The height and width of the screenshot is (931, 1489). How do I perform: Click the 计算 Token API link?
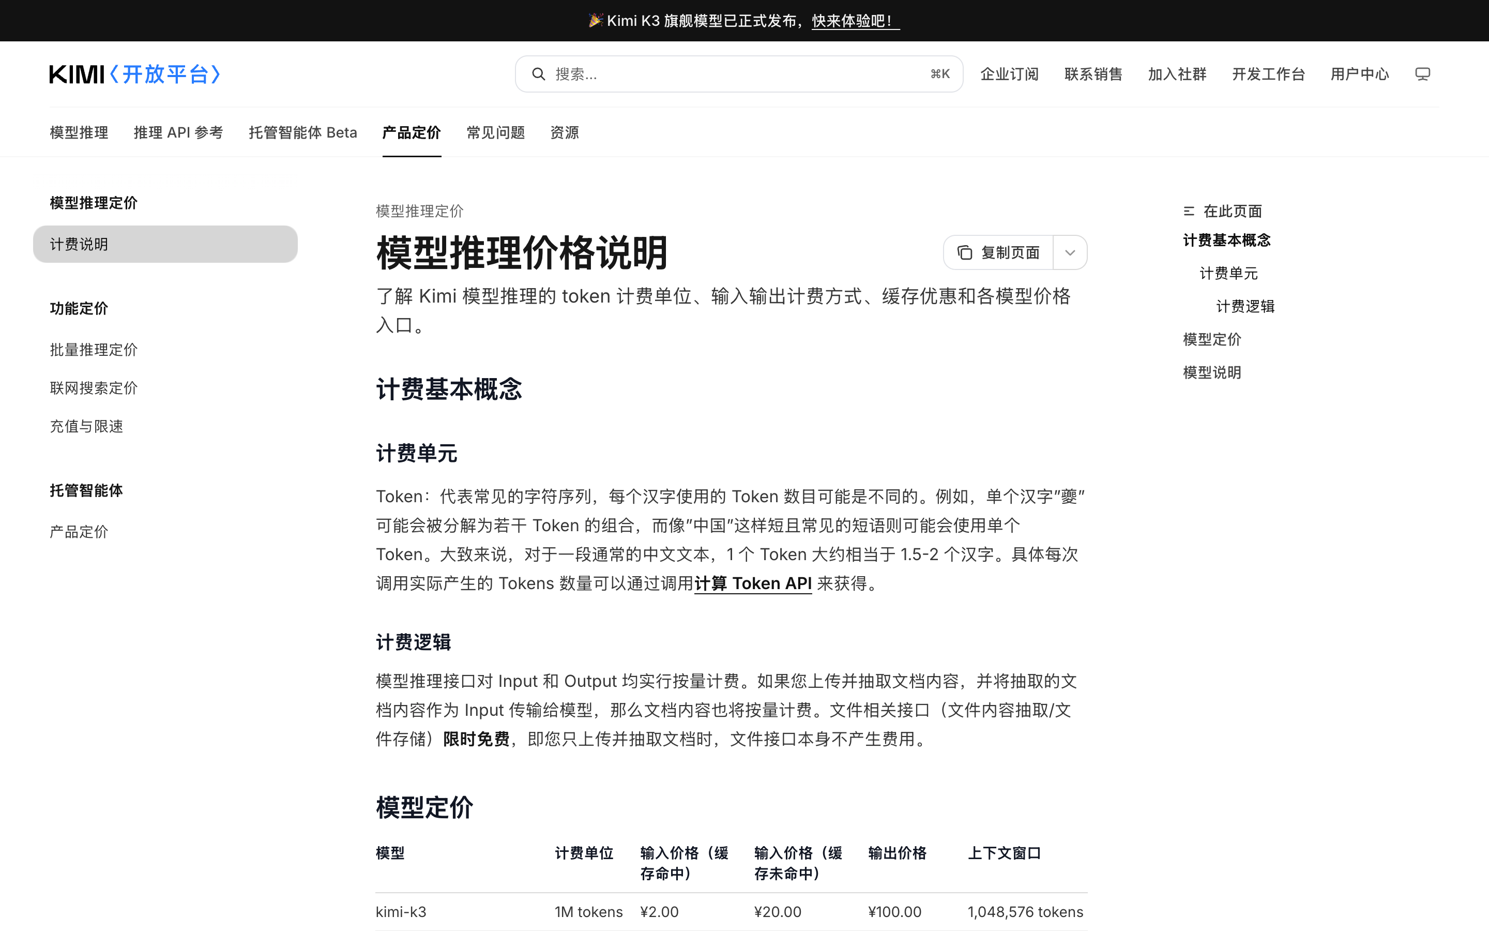pyautogui.click(x=753, y=583)
